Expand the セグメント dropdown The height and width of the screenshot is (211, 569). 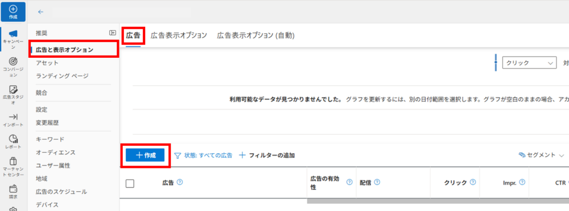(x=542, y=155)
